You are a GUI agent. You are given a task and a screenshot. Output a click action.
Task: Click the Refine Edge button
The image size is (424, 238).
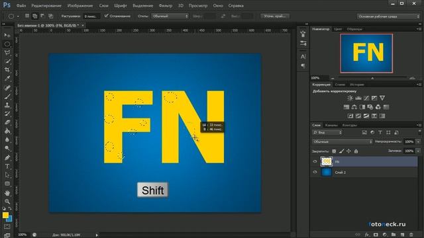(x=275, y=16)
